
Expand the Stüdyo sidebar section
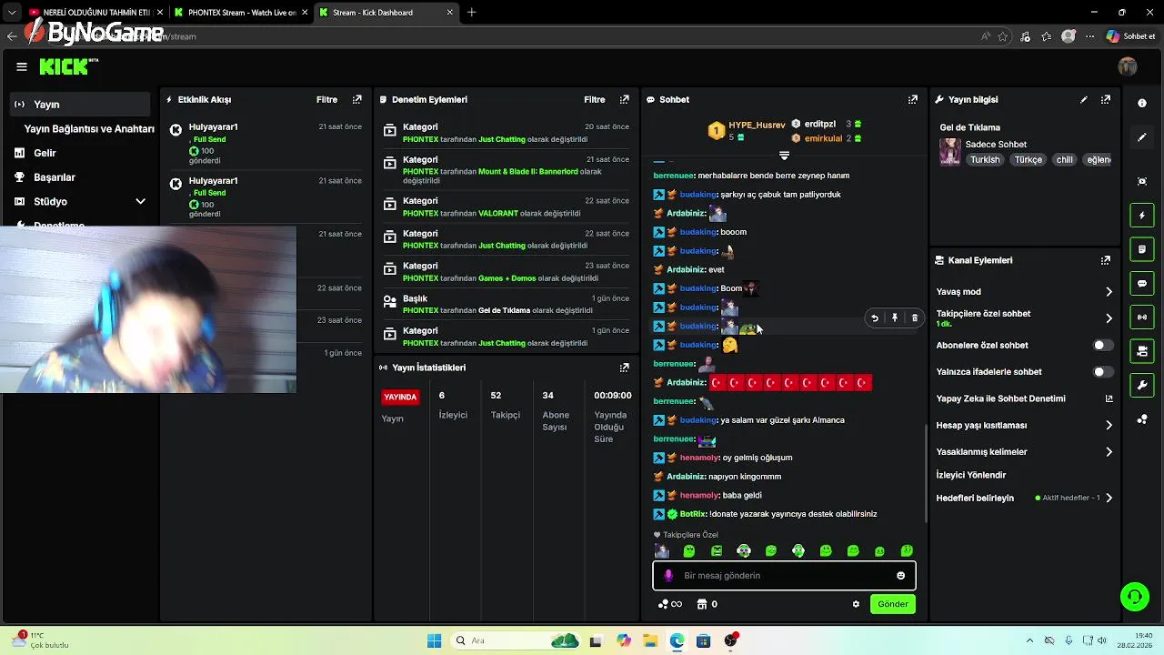click(x=140, y=202)
